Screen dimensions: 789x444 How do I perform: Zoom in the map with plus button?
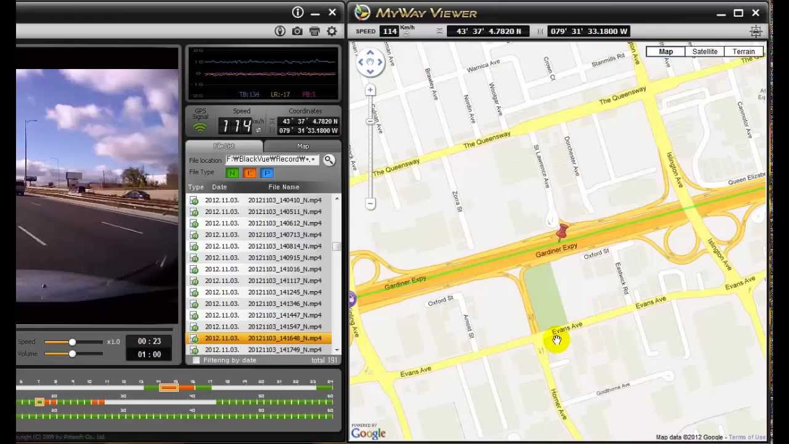click(370, 90)
